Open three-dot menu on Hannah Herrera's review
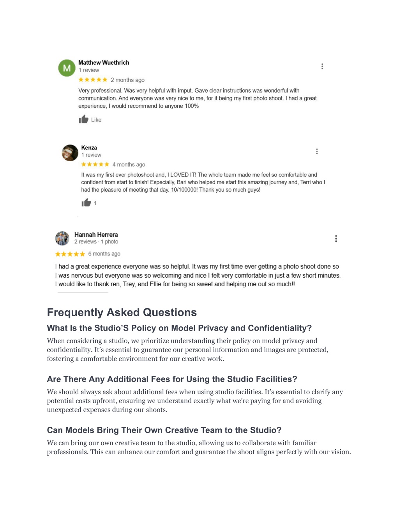Screen dimensions: 399x516 coord(336,239)
